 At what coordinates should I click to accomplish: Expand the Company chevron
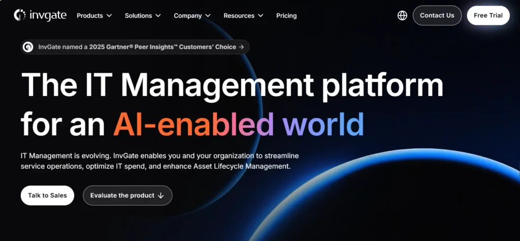pyautogui.click(x=208, y=16)
